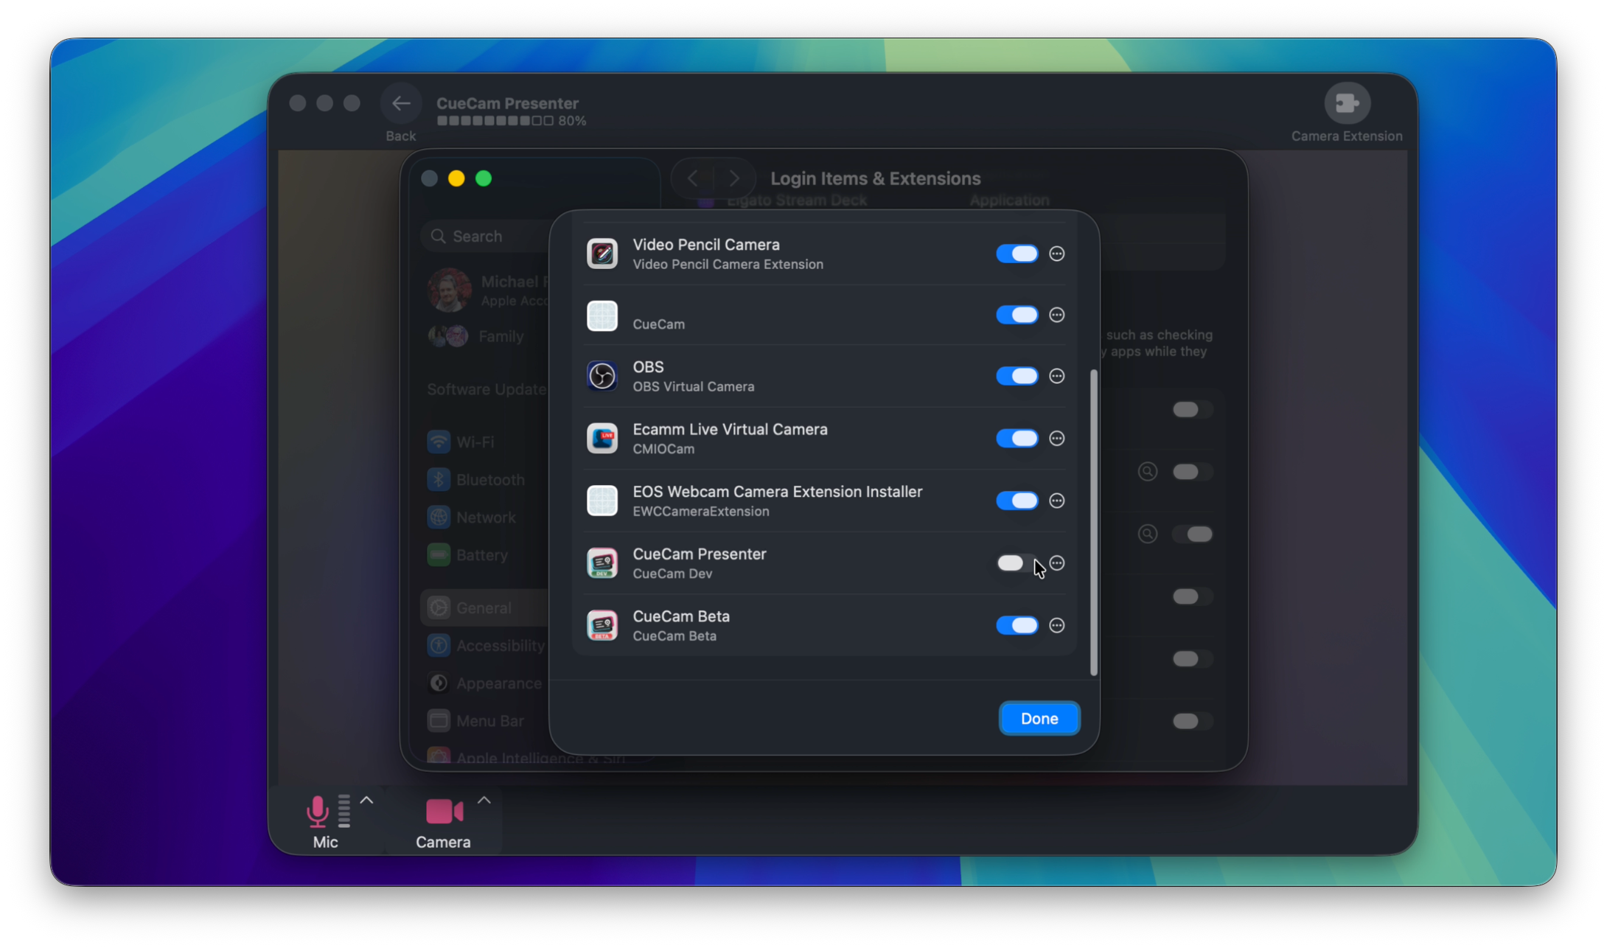Click the "Video Pencil Camera Extension" subtitle

(728, 265)
